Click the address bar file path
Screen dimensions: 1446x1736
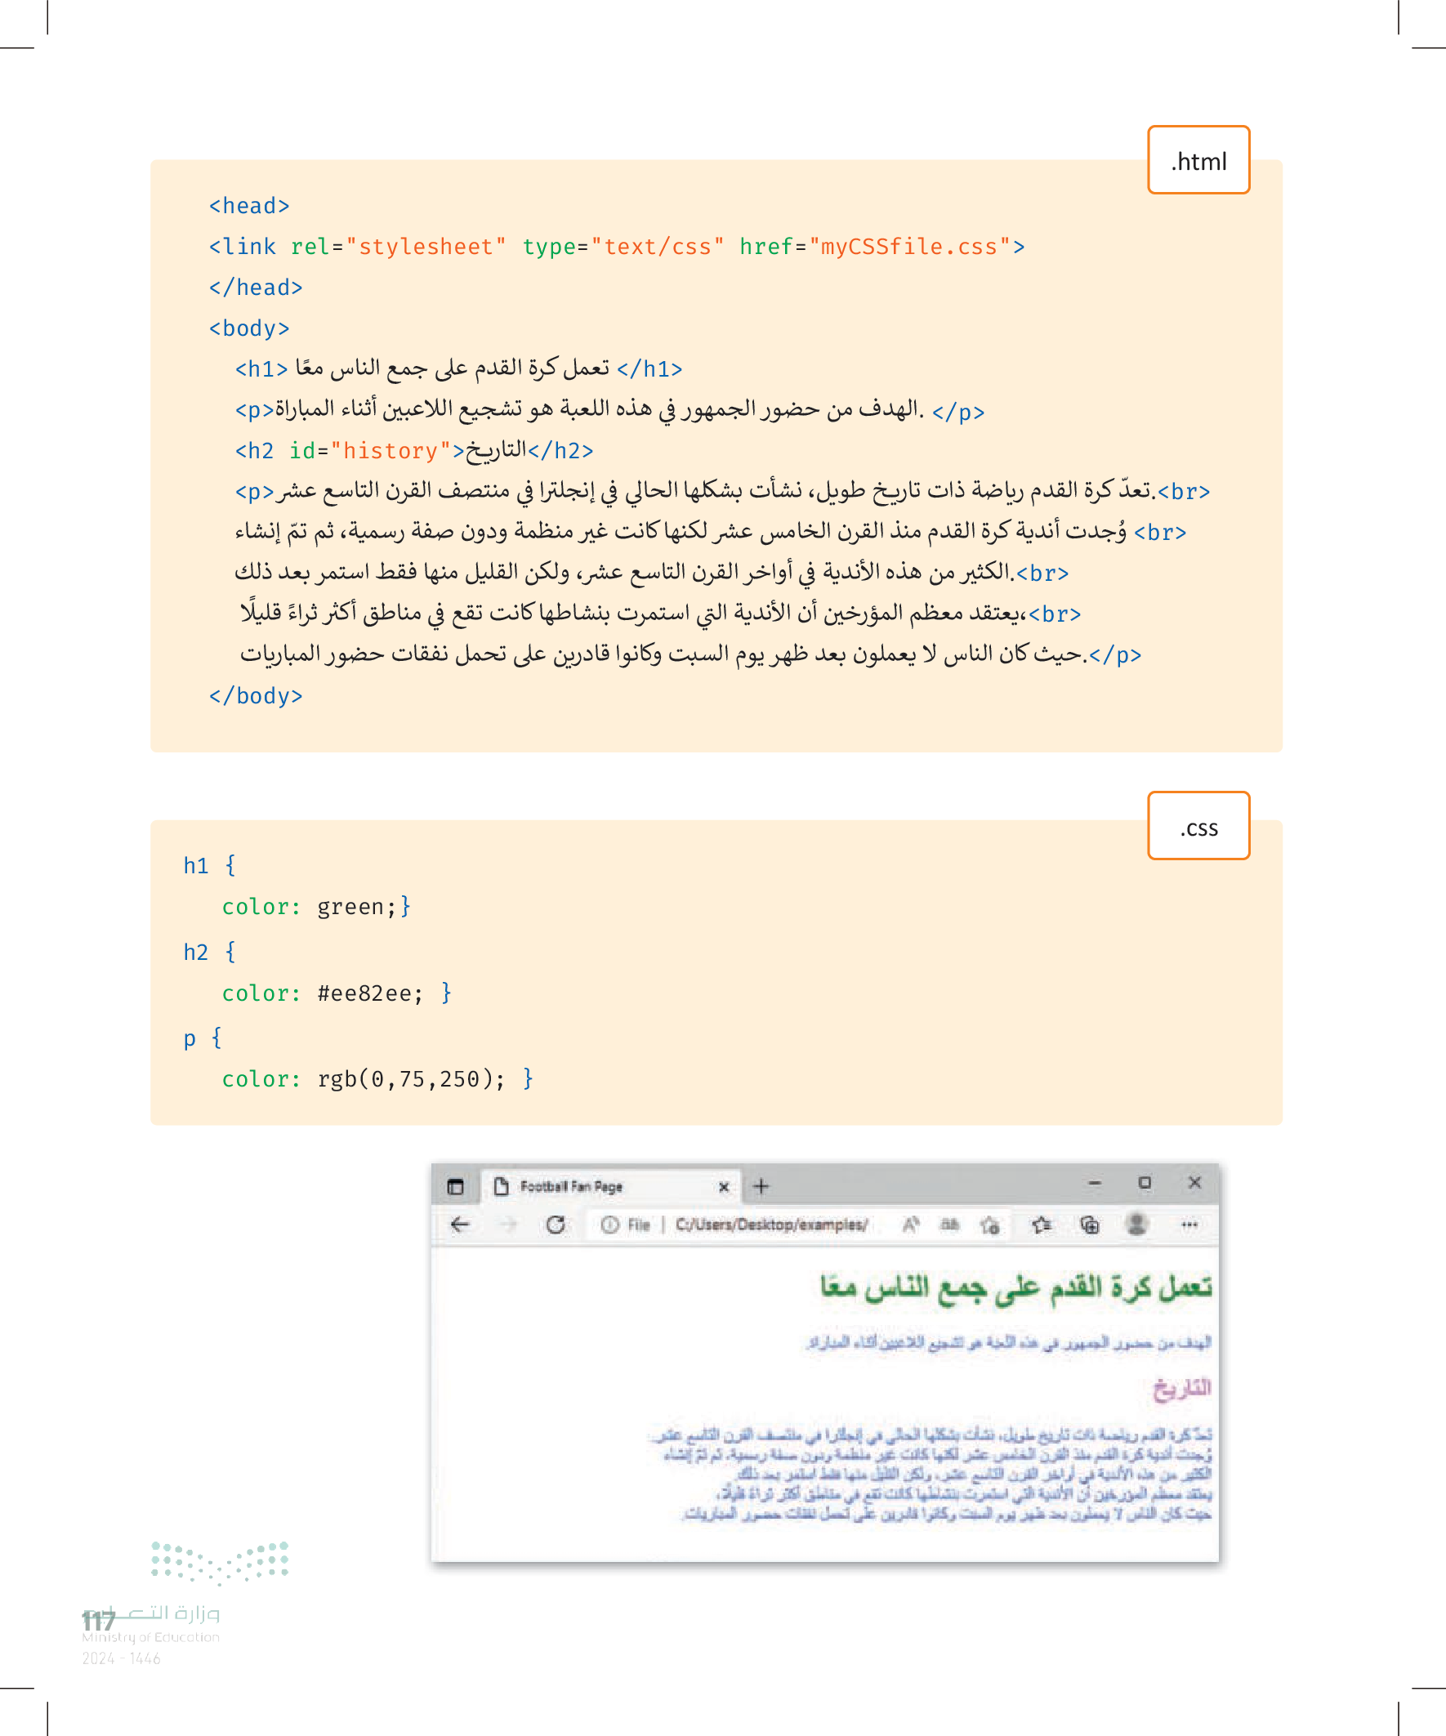[x=770, y=1225]
